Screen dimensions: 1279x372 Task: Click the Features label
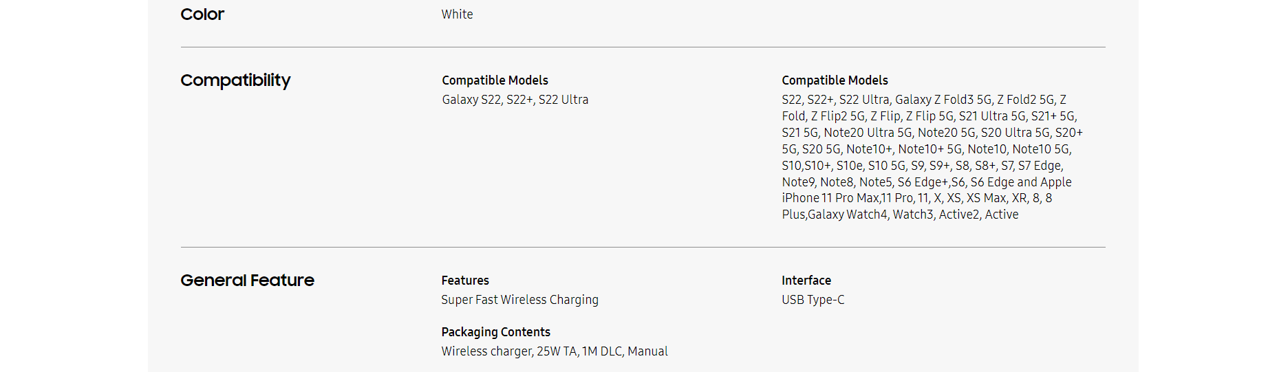point(465,281)
